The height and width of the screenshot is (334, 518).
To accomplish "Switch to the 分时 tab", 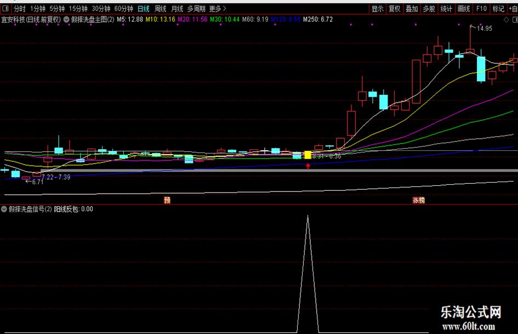I will 19,9.
